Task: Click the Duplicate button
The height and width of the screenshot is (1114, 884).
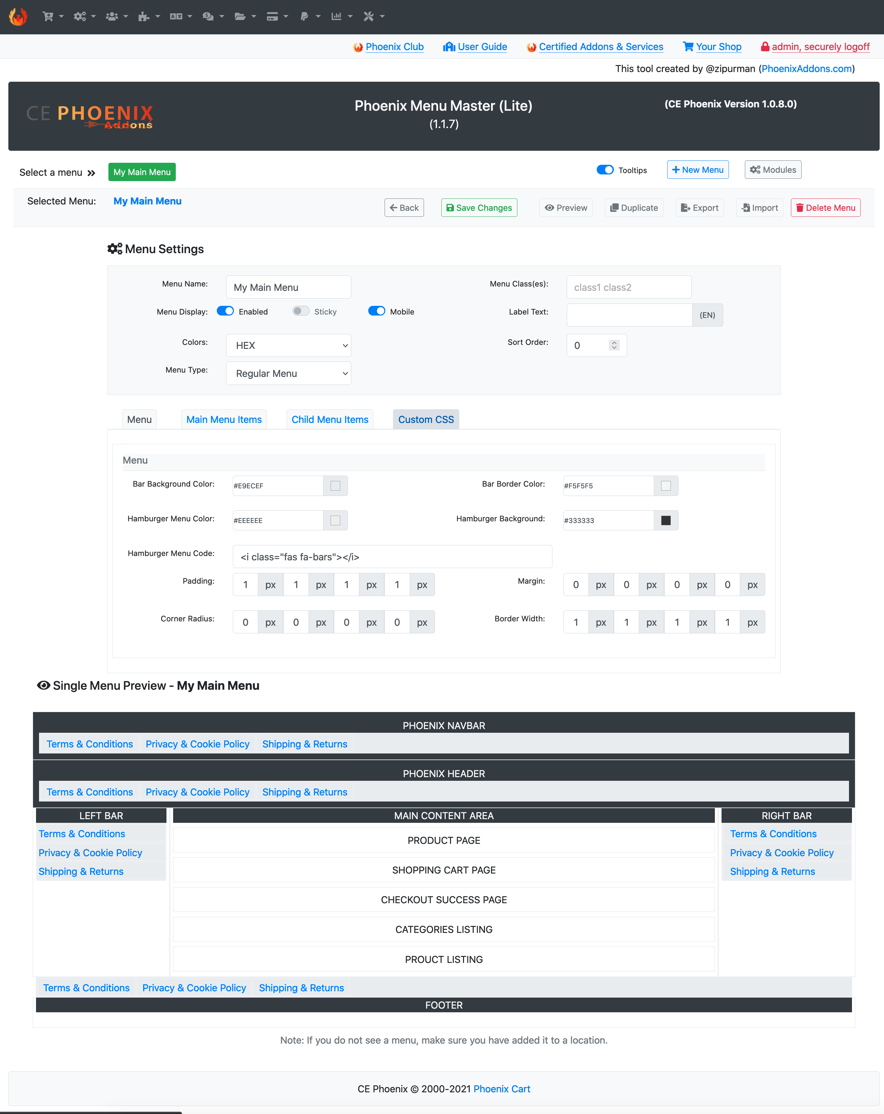Action: click(x=634, y=208)
